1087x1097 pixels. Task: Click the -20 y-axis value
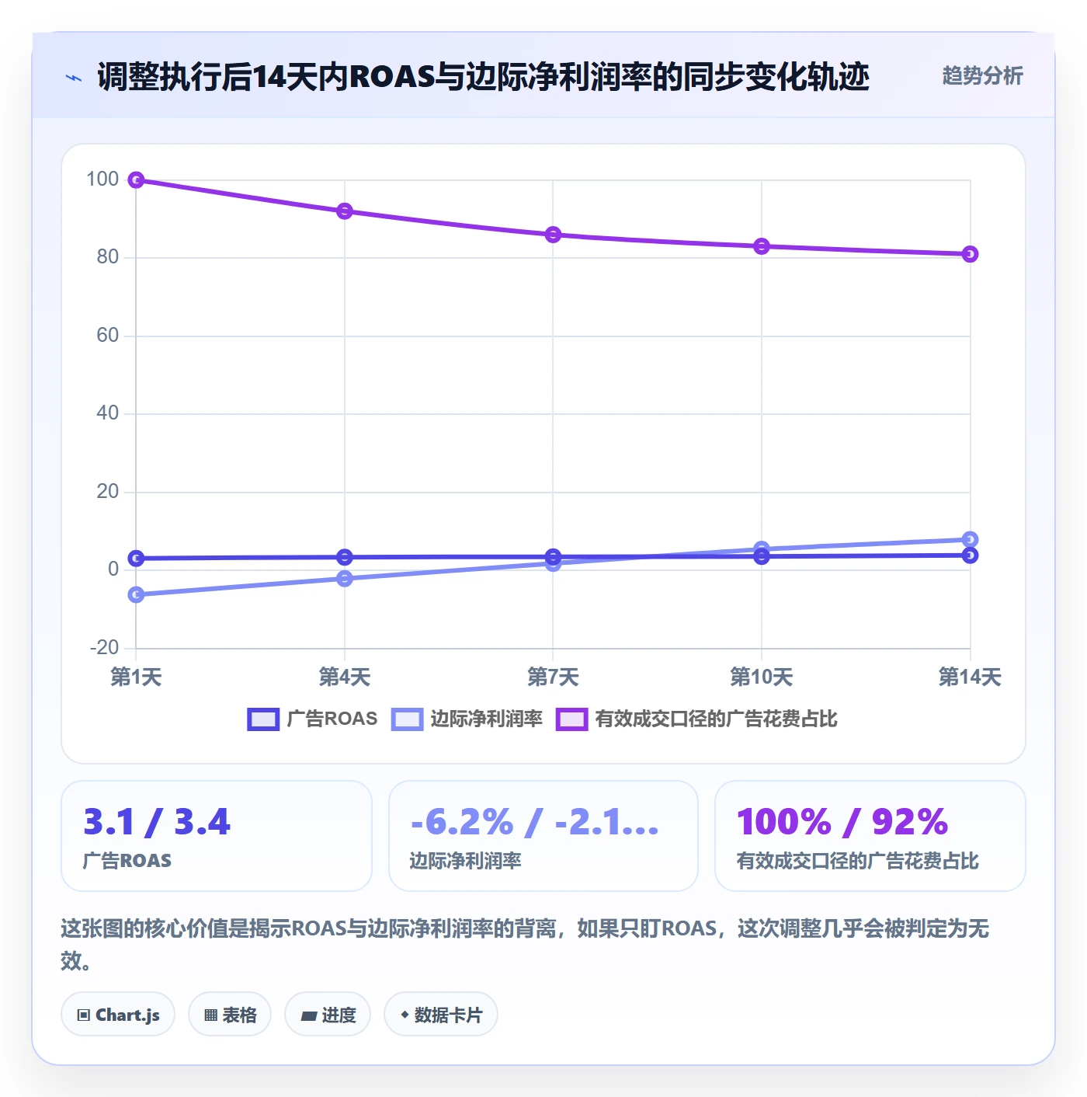point(105,648)
